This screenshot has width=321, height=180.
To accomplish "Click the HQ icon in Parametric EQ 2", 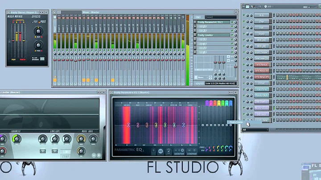I will (160, 151).
